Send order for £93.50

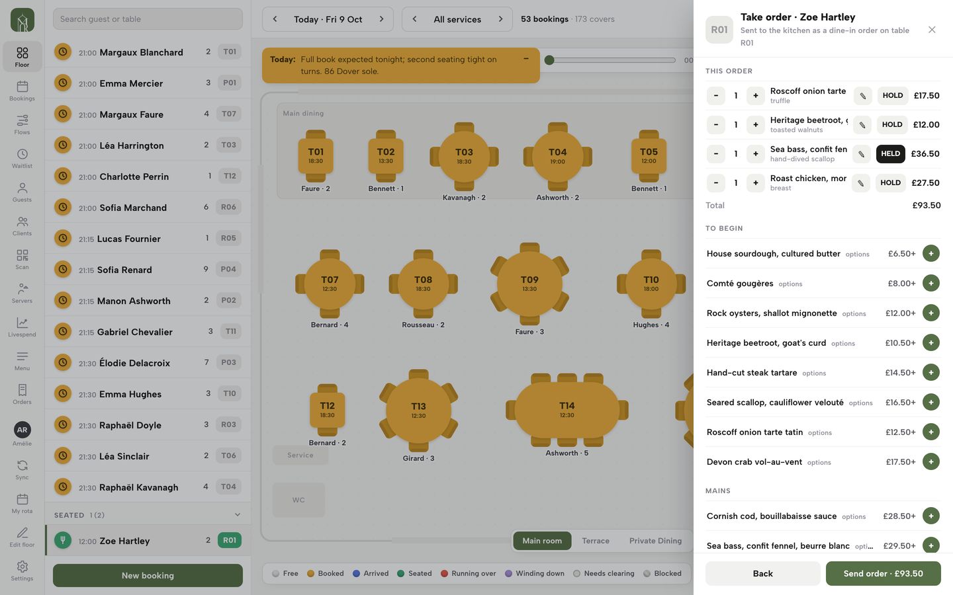883,573
